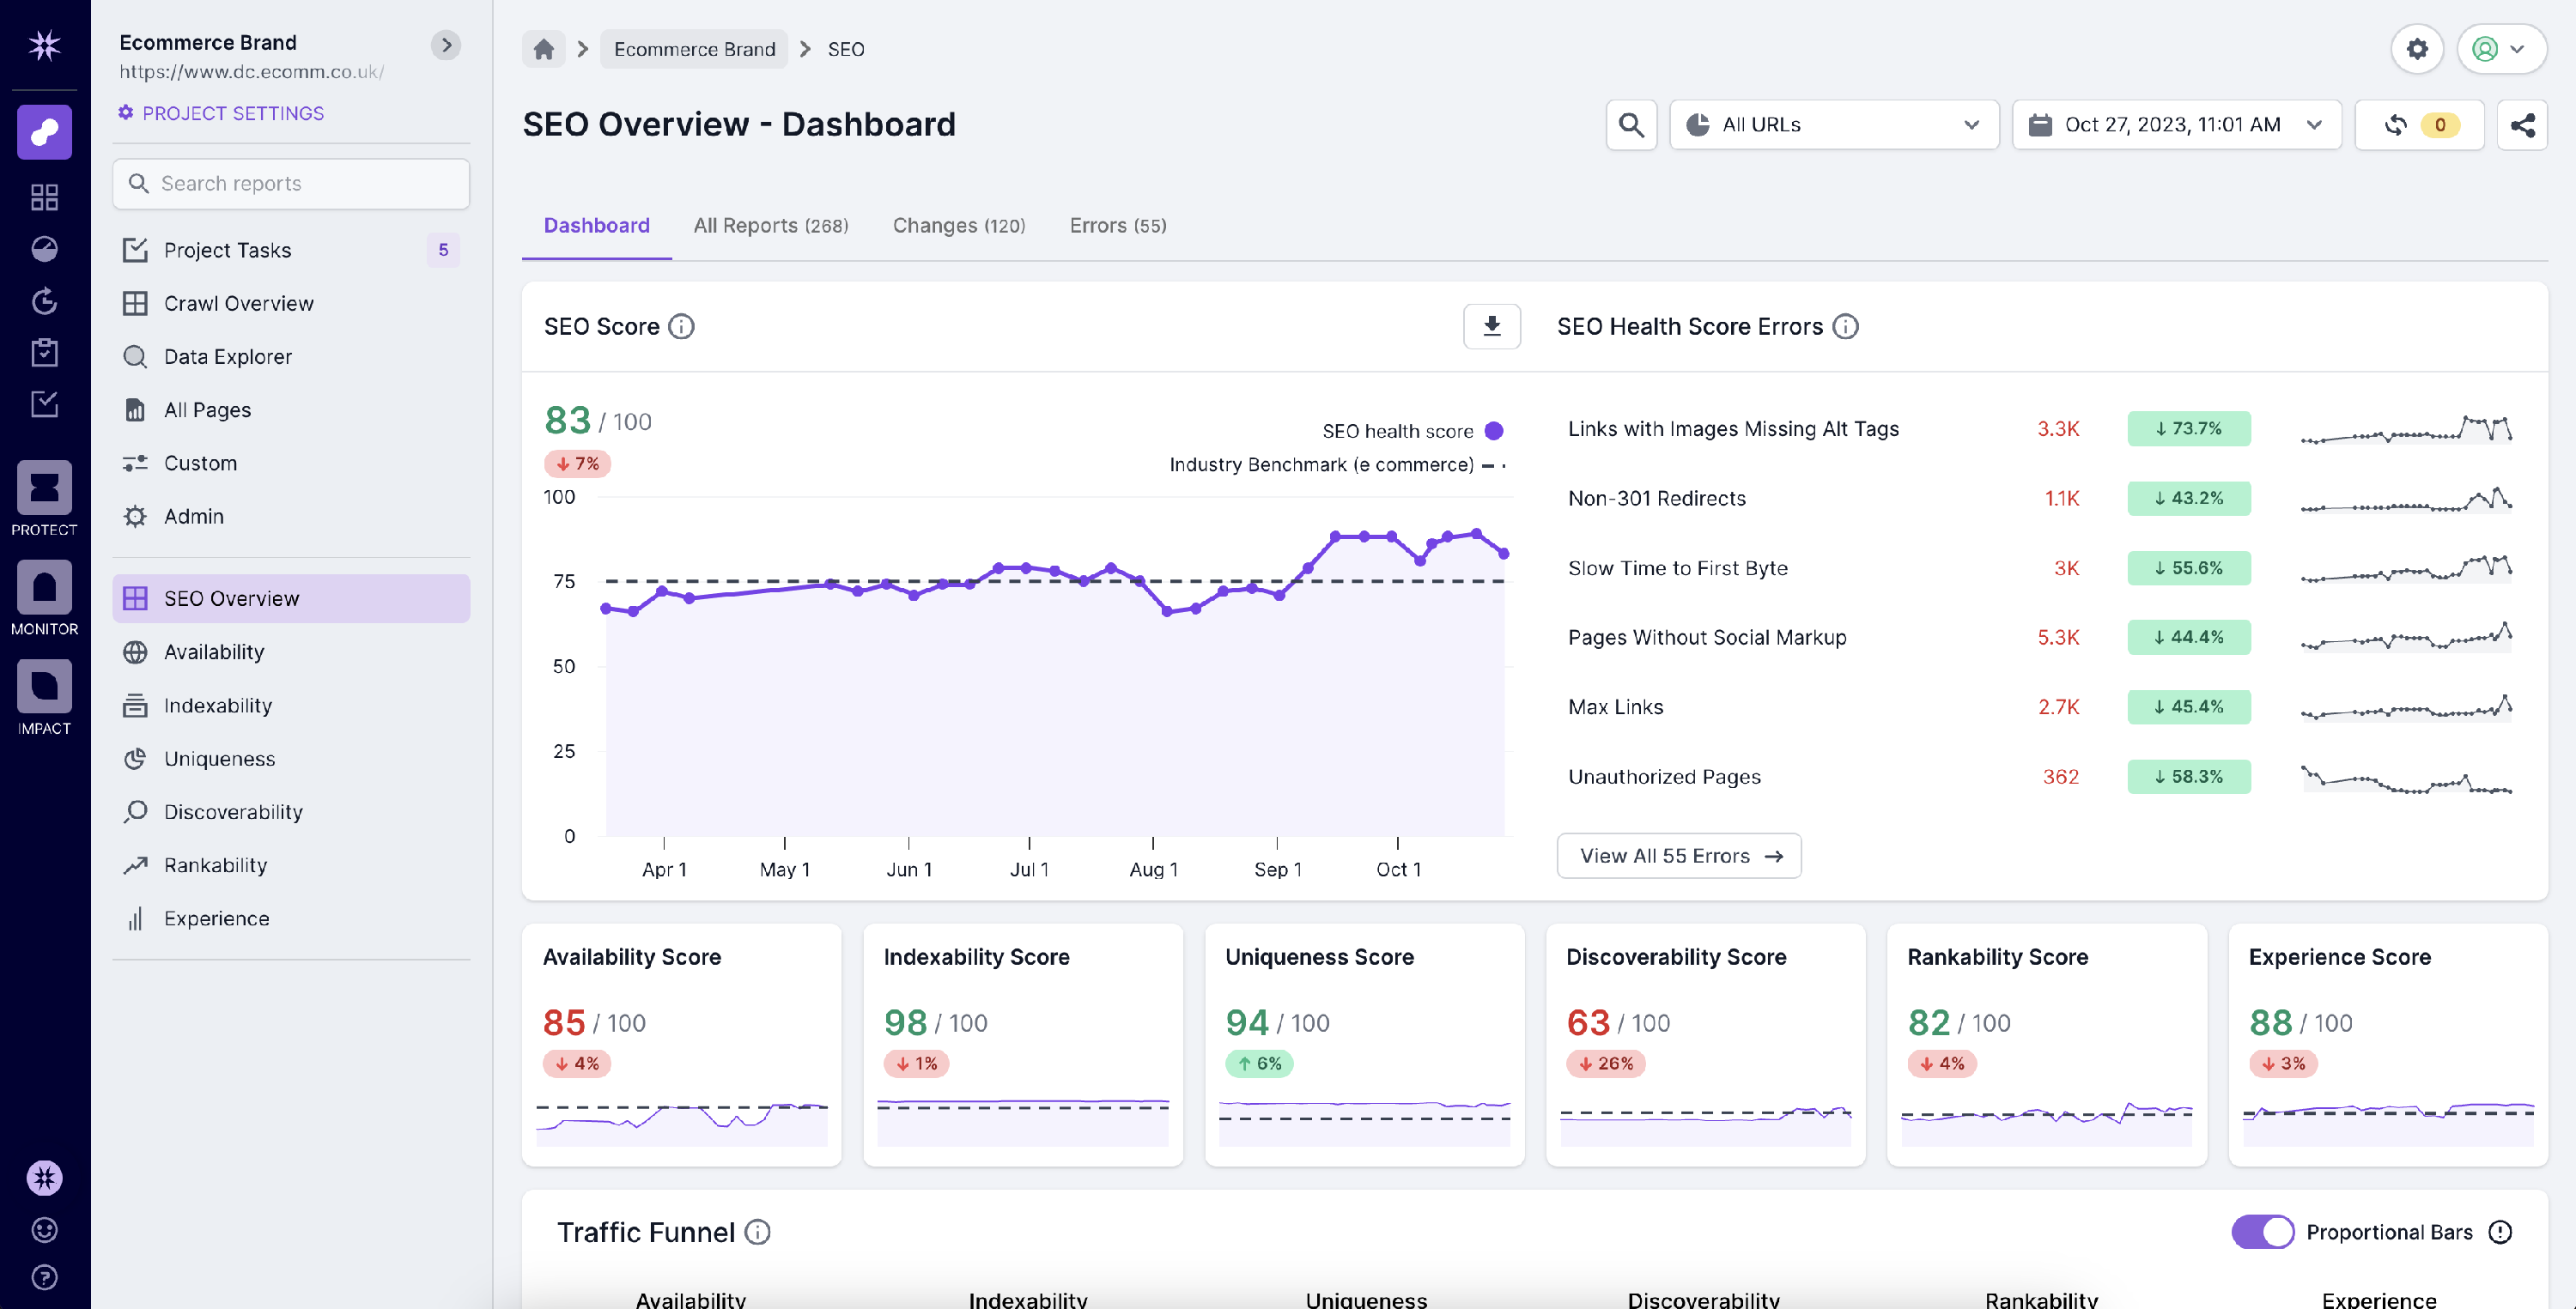This screenshot has width=2576, height=1309.
Task: Open Project Tasks in sidebar
Action: pos(291,250)
